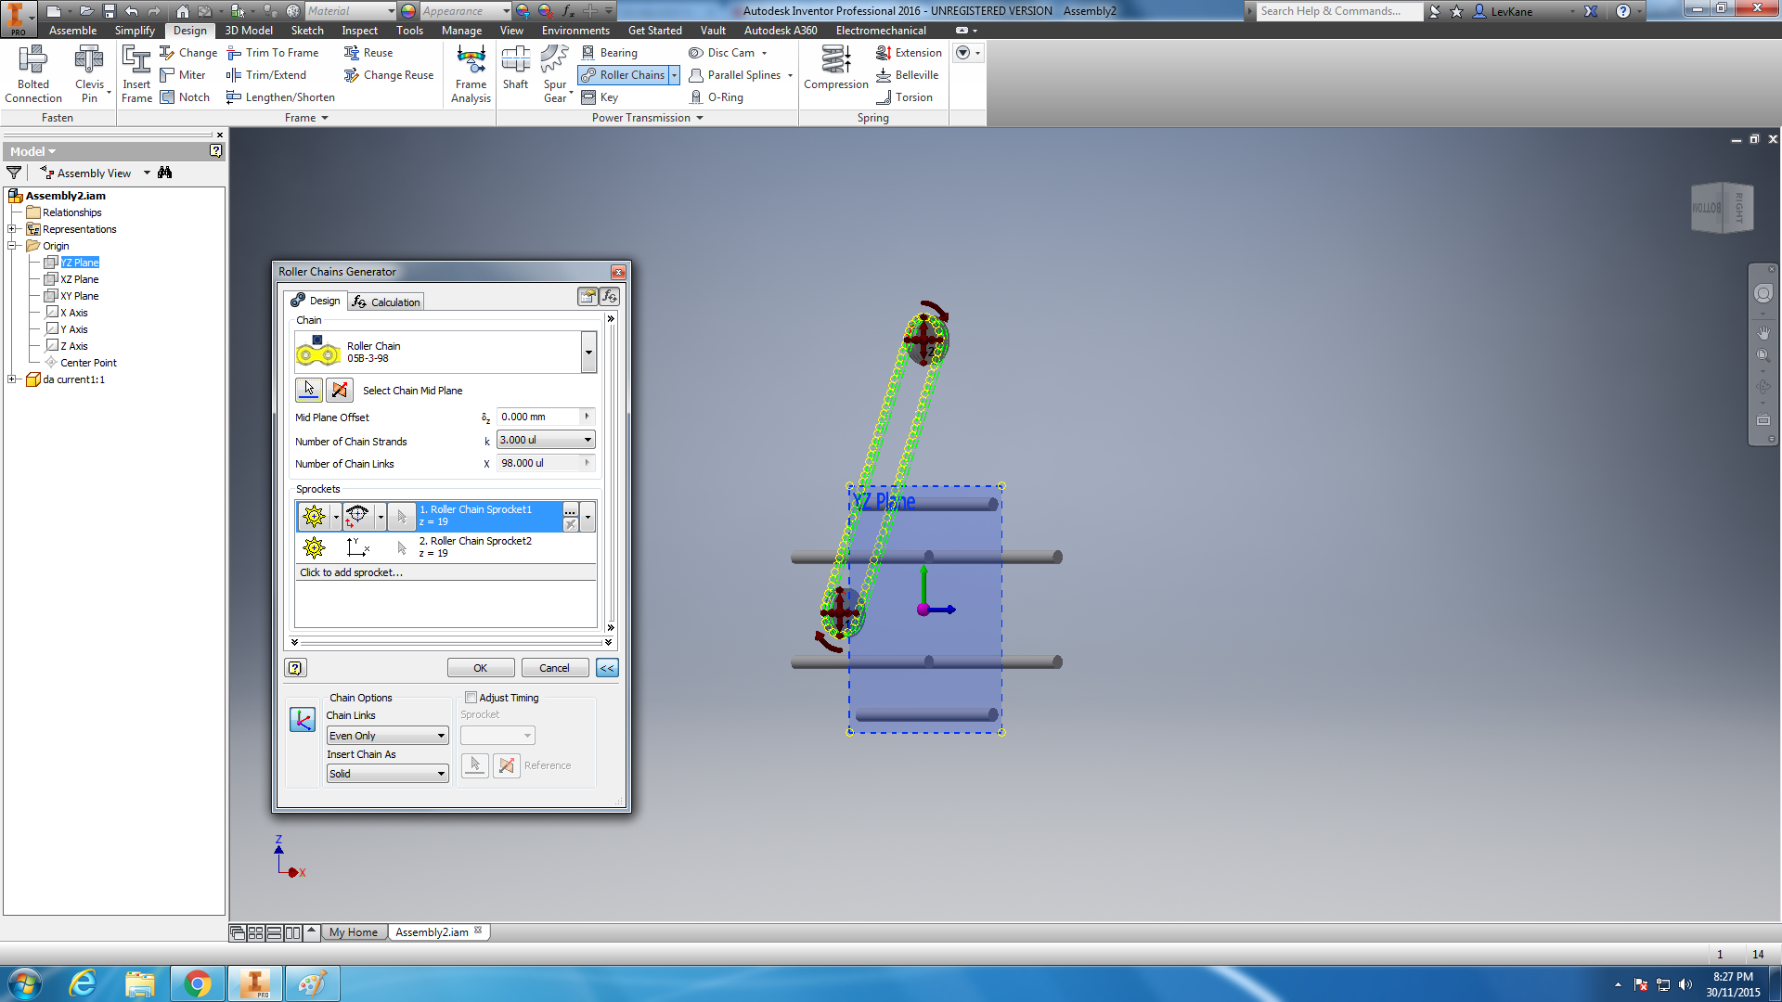Select YZ Plane in the model browser
The height and width of the screenshot is (1002, 1782).
pyautogui.click(x=79, y=262)
